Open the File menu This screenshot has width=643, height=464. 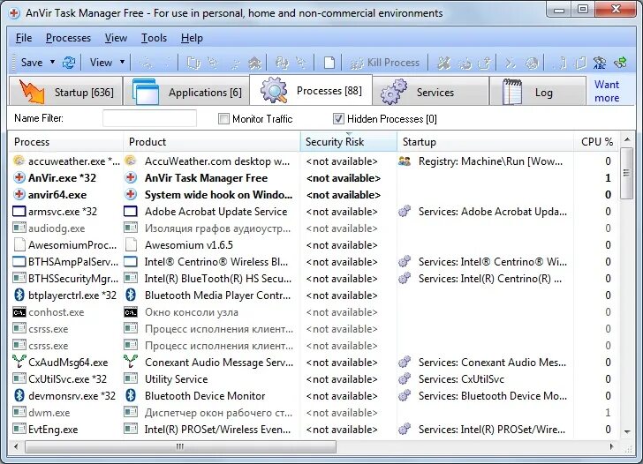point(24,38)
